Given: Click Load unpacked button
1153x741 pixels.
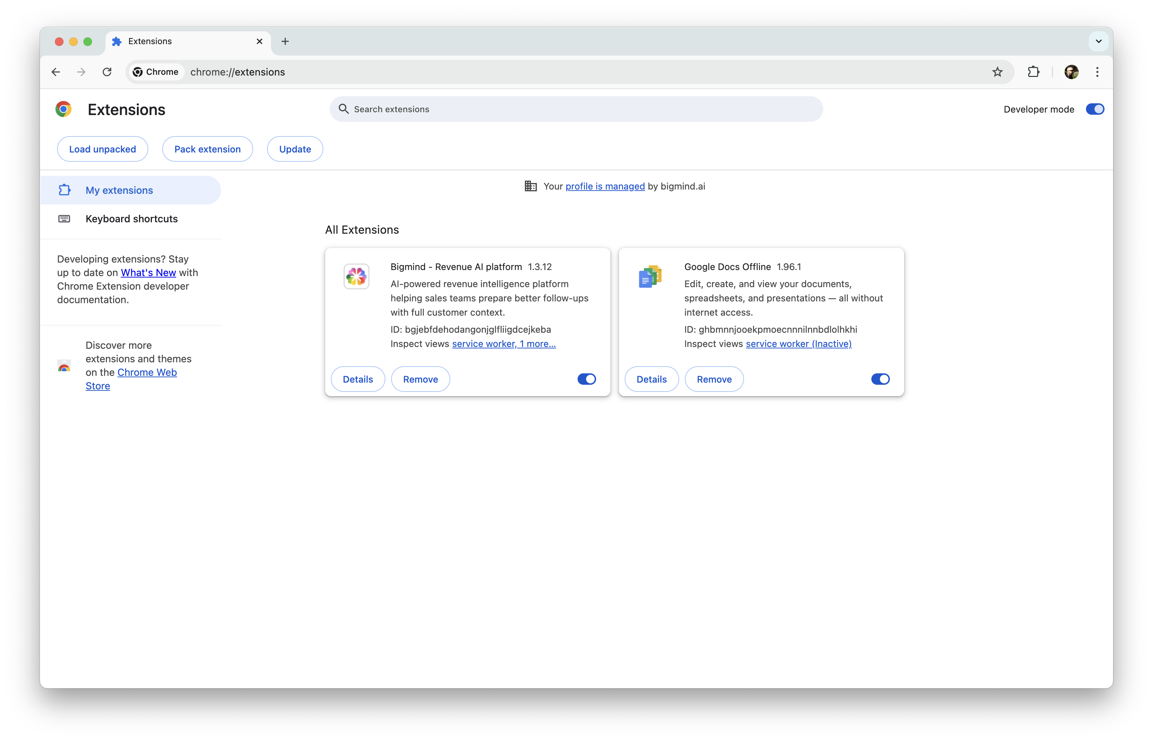Looking at the screenshot, I should (103, 149).
